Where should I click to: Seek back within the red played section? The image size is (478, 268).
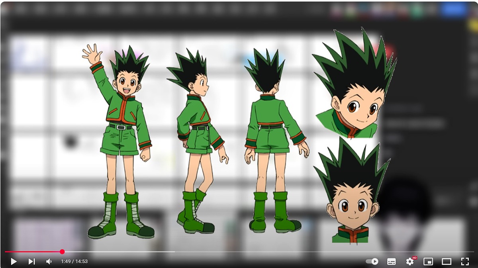[32, 252]
